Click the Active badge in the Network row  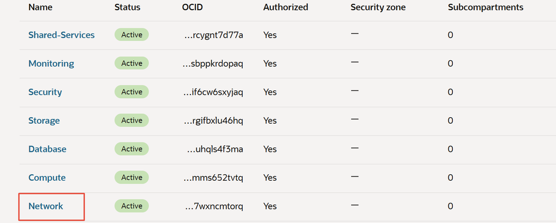[131, 206]
